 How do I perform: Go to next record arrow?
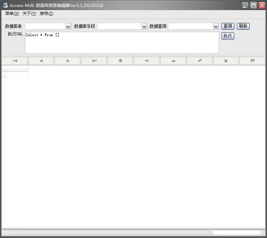[67, 61]
